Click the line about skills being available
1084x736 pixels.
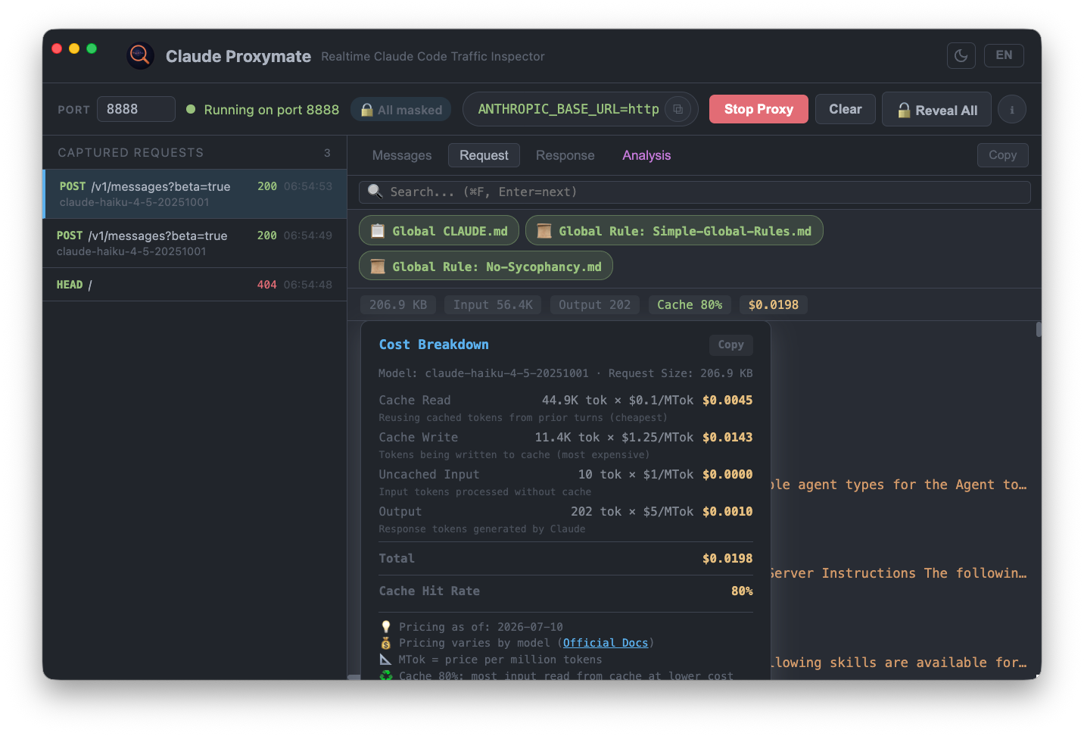coord(899,663)
